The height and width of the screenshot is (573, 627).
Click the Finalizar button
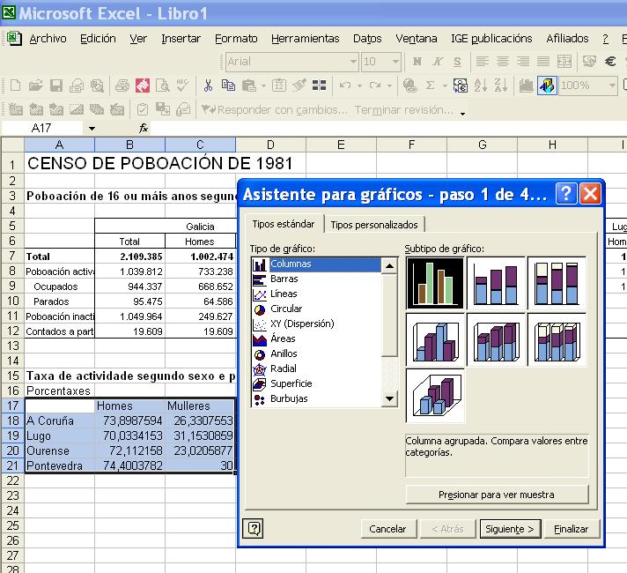pyautogui.click(x=572, y=529)
